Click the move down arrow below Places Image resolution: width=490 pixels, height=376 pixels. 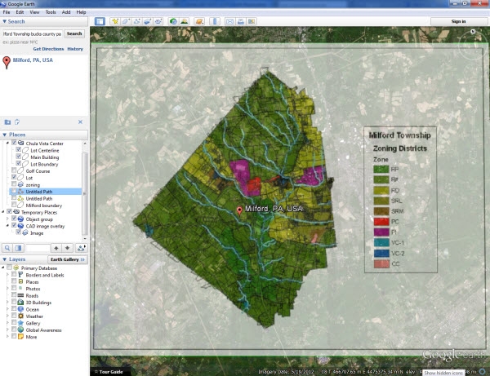tap(68, 248)
